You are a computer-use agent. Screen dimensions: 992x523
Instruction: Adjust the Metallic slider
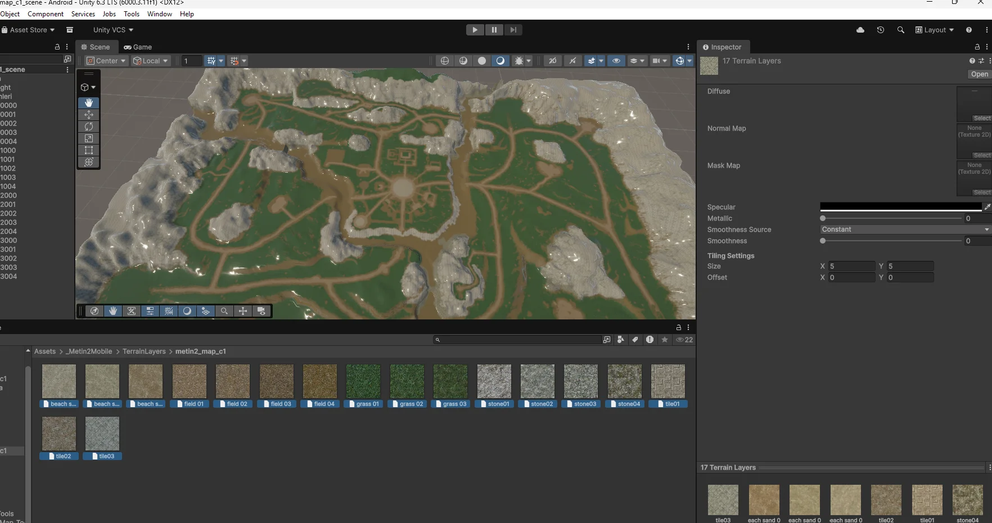click(891, 218)
